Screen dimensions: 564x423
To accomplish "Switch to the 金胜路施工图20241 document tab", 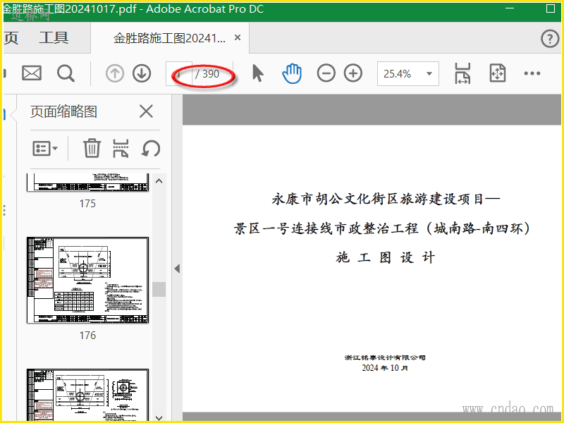I will tap(169, 38).
